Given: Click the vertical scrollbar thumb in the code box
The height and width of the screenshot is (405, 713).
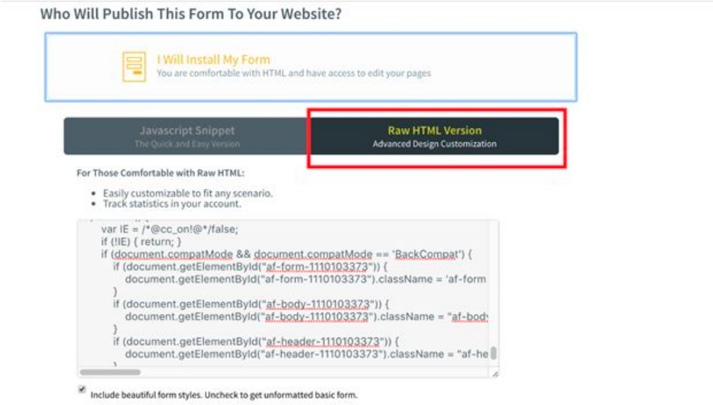Looking at the screenshot, I should [494, 353].
